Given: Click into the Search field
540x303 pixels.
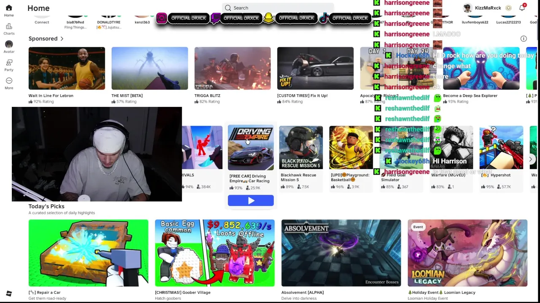Looking at the screenshot, I should (x=278, y=8).
